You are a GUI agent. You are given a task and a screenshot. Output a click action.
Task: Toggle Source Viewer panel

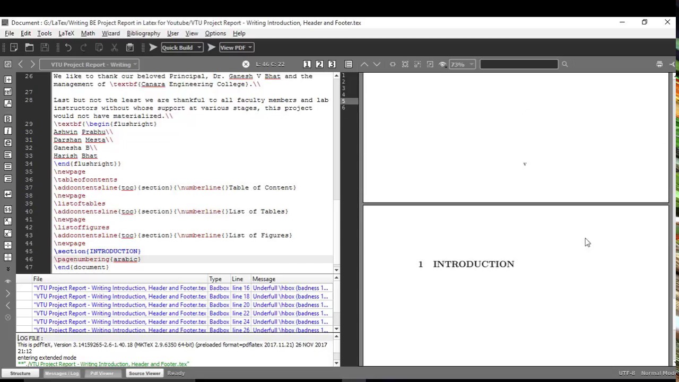144,374
